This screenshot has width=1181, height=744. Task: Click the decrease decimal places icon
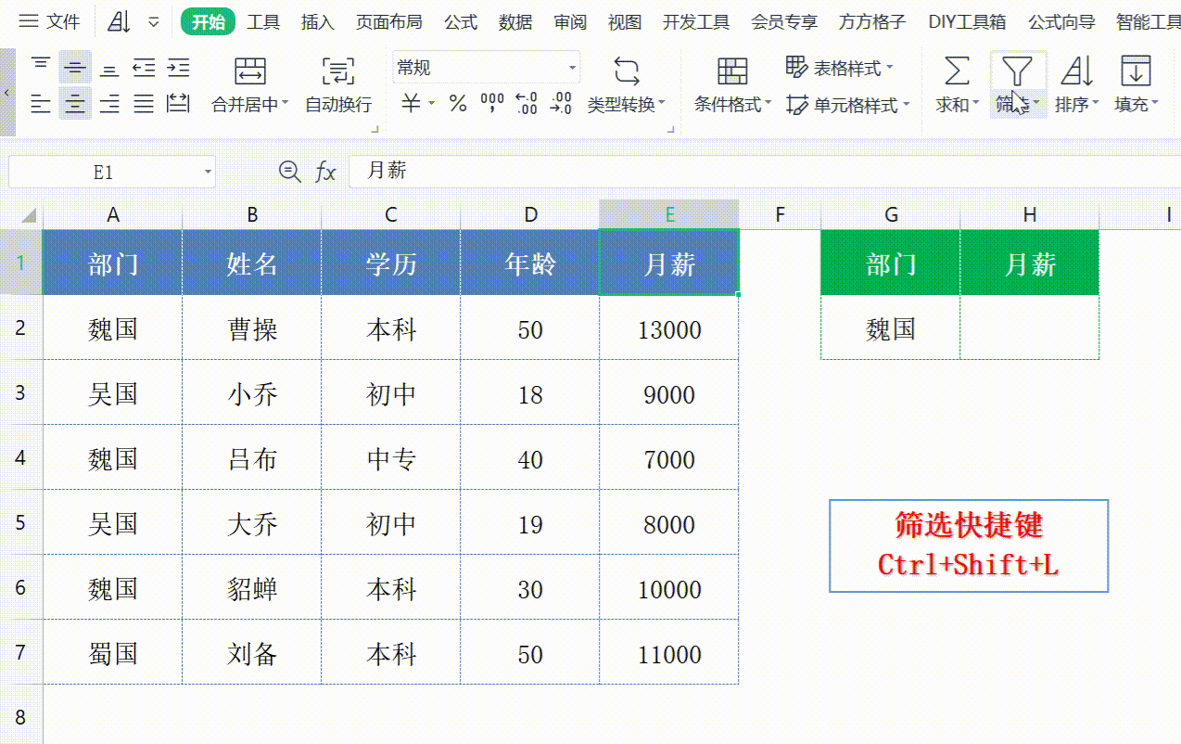pyautogui.click(x=561, y=104)
